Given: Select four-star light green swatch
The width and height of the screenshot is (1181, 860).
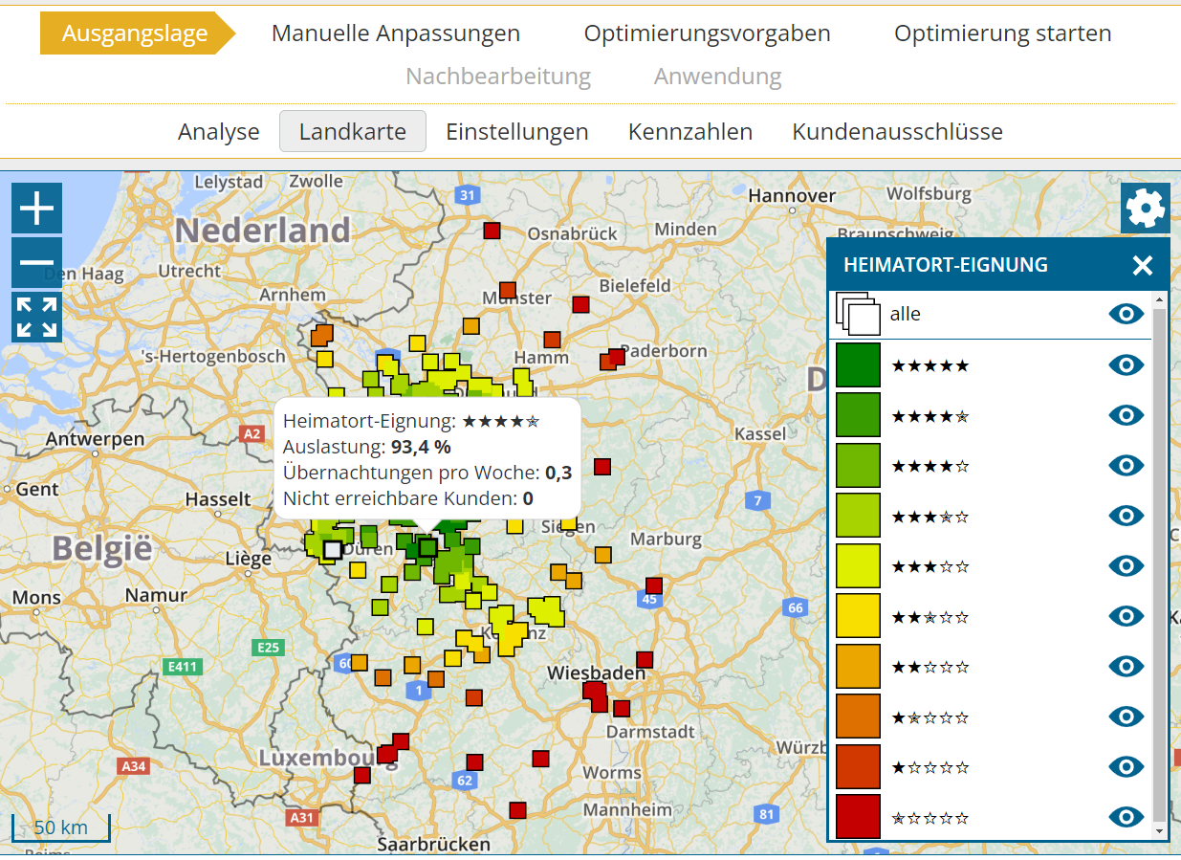Looking at the screenshot, I should point(858,465).
